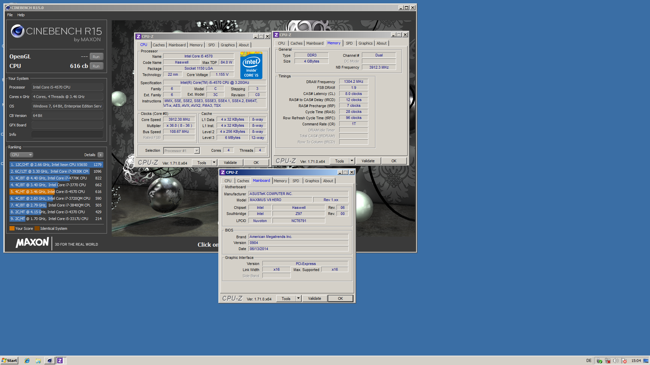Image resolution: width=650 pixels, height=365 pixels.
Task: Open the Processor #1 selection dropdown
Action: click(x=181, y=151)
